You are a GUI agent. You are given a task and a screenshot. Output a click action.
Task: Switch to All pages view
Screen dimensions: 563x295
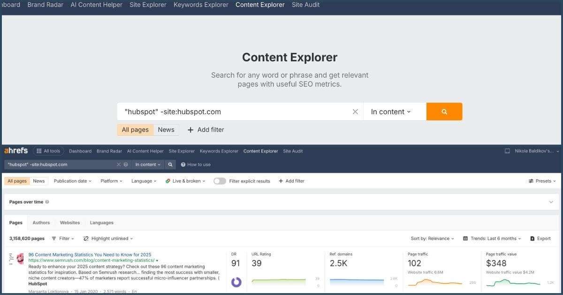tap(17, 181)
